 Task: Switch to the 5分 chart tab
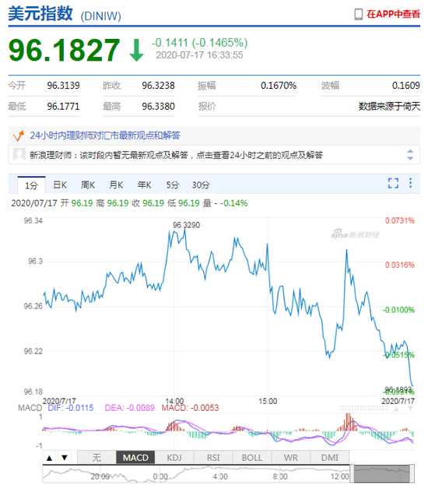(x=173, y=185)
